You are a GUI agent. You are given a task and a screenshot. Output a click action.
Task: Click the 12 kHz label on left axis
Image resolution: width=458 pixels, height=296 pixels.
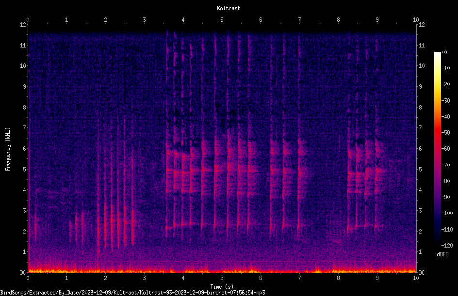23,25
